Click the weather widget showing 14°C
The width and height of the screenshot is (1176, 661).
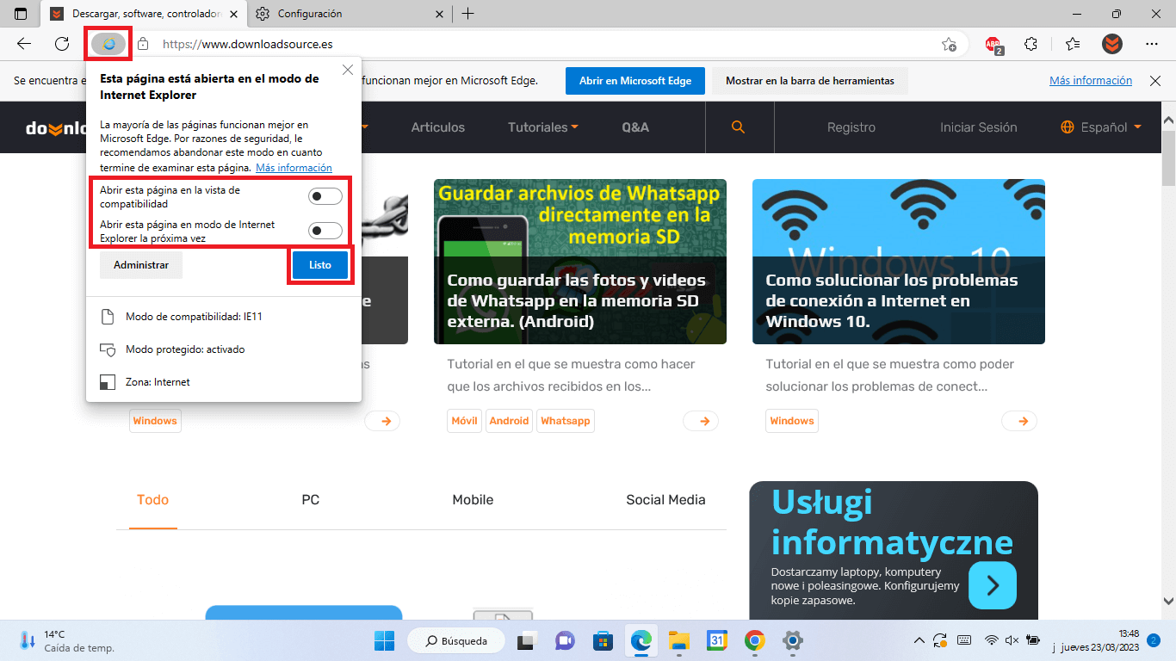point(67,640)
